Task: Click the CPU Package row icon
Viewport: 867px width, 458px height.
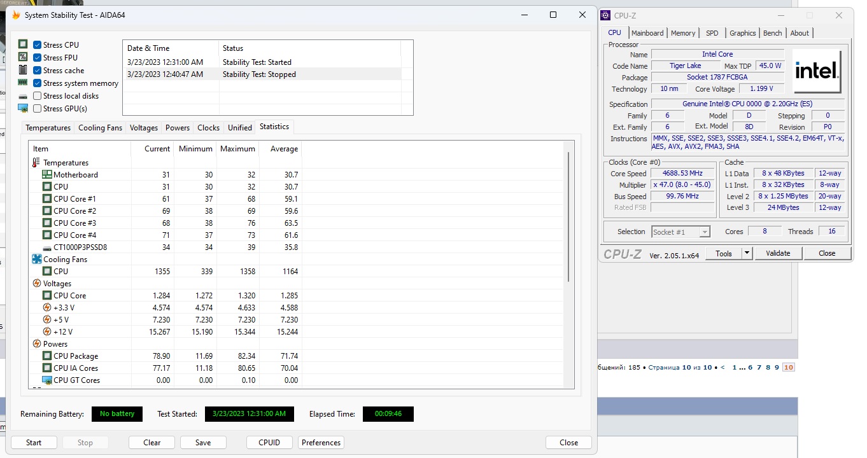Action: tap(47, 356)
